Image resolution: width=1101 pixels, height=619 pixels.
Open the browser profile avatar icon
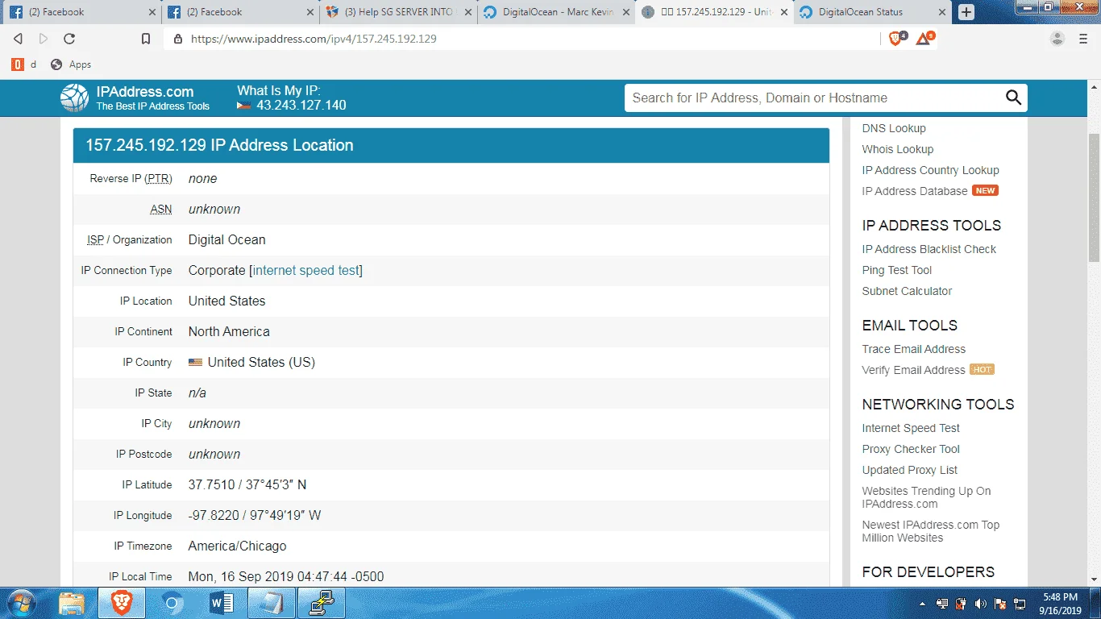pos(1057,39)
